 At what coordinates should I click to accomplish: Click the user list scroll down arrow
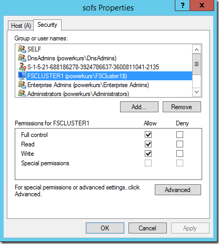(196, 92)
